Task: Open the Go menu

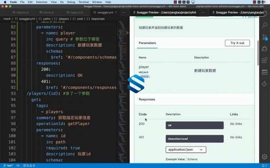Action: [x=62, y=2]
